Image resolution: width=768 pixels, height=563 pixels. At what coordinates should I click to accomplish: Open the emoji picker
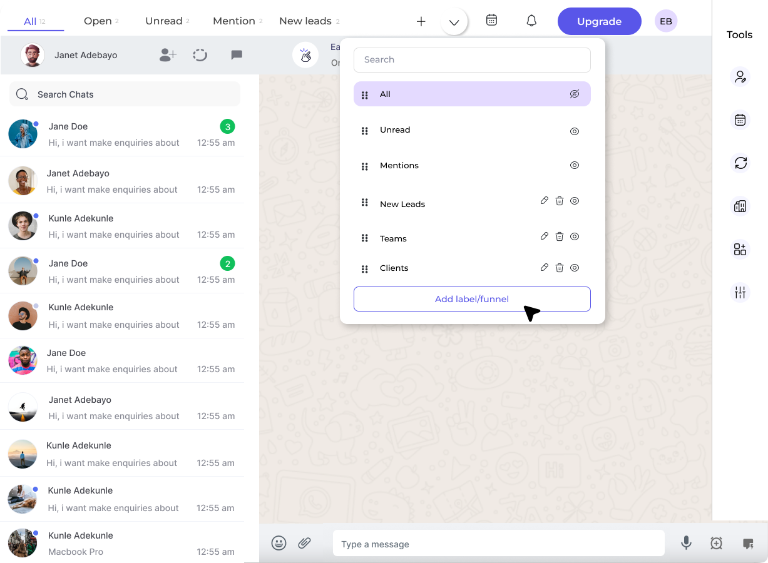pos(279,543)
